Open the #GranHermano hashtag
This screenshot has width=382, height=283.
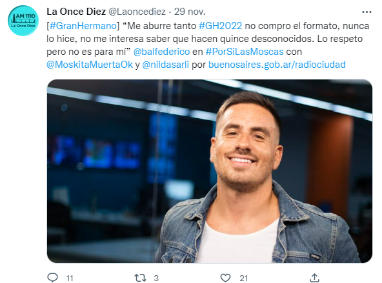[83, 26]
